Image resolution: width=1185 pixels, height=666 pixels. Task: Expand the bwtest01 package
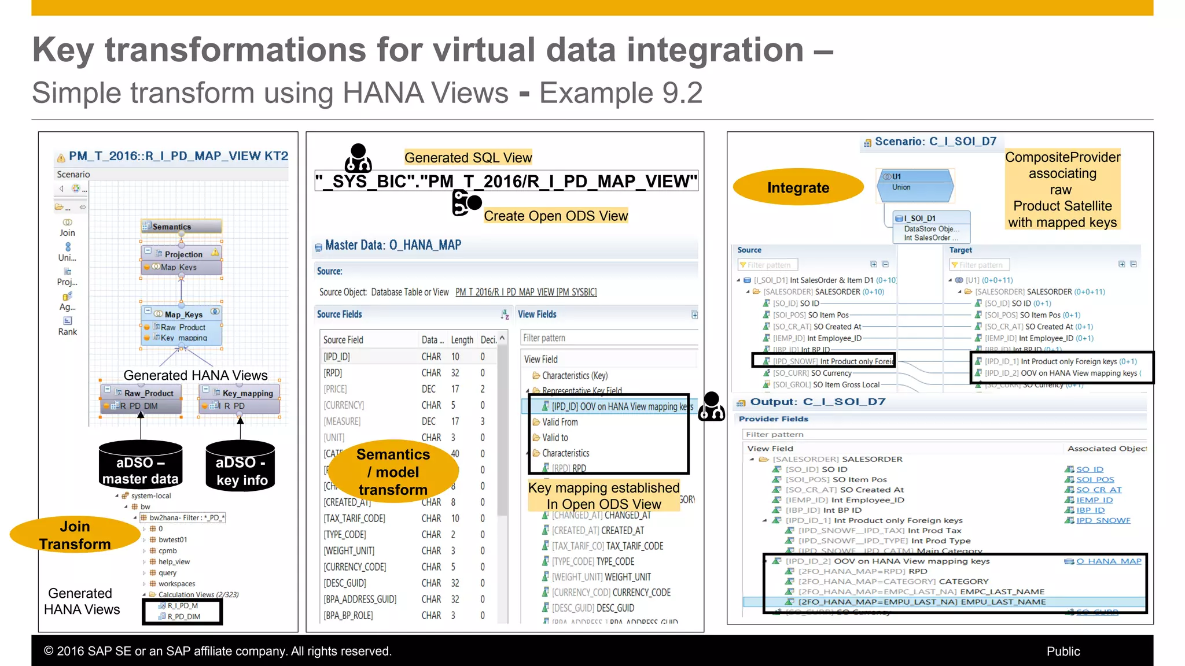(145, 540)
